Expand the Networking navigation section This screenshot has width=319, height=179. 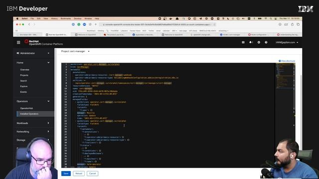[33, 132]
